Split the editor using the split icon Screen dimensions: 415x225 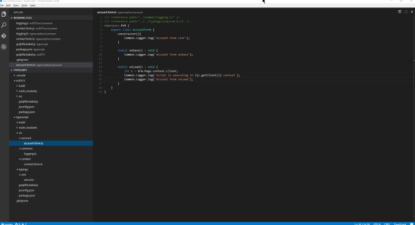[400, 12]
